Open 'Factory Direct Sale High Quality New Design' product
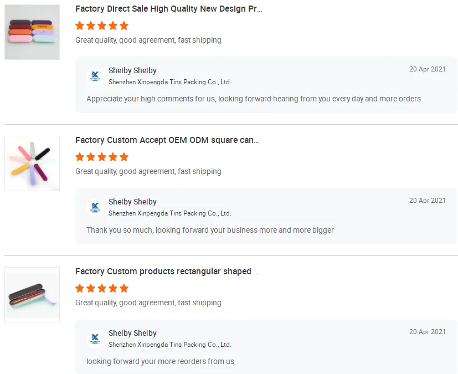Viewport: 458px width, 374px height. tap(168, 9)
